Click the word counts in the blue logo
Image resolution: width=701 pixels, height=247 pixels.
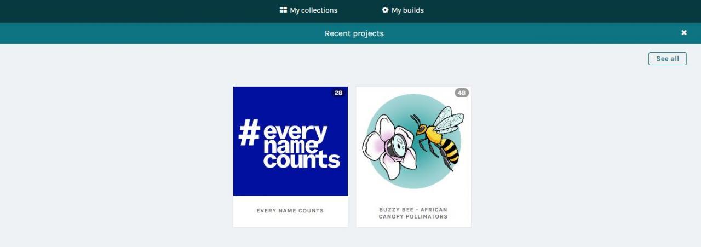pyautogui.click(x=302, y=159)
